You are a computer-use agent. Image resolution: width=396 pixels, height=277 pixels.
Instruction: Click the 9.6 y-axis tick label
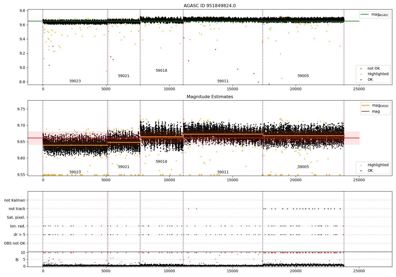click(x=22, y=25)
